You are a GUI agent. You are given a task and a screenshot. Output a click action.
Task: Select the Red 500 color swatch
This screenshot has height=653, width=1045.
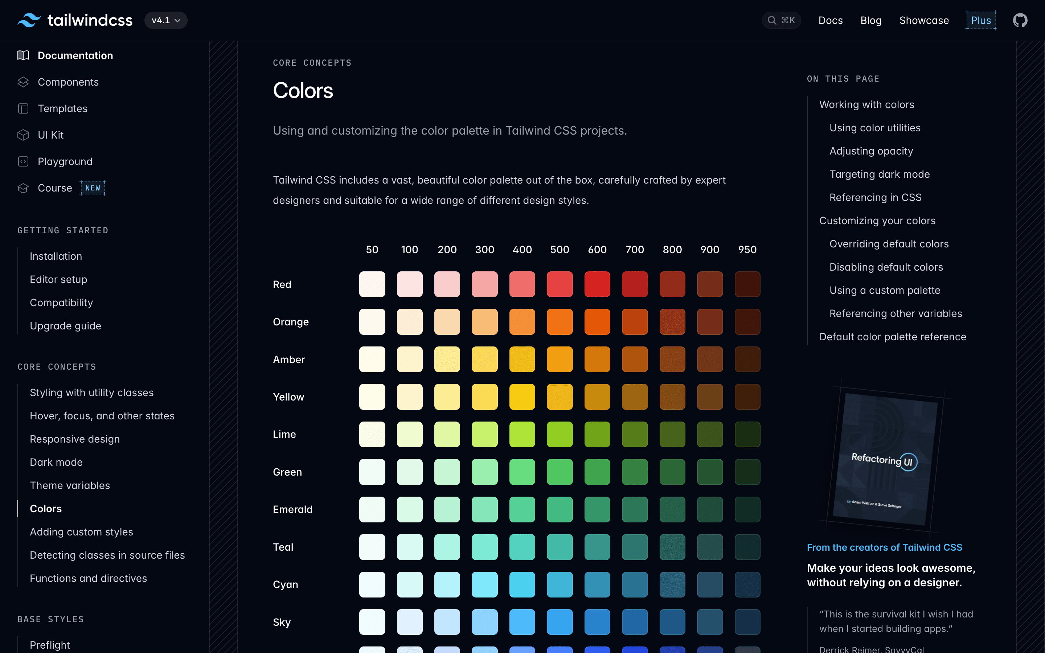tap(560, 284)
